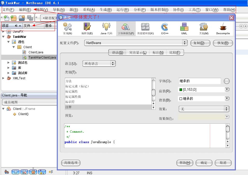Toggle the lock-icon navigator filter button

tap(33, 172)
